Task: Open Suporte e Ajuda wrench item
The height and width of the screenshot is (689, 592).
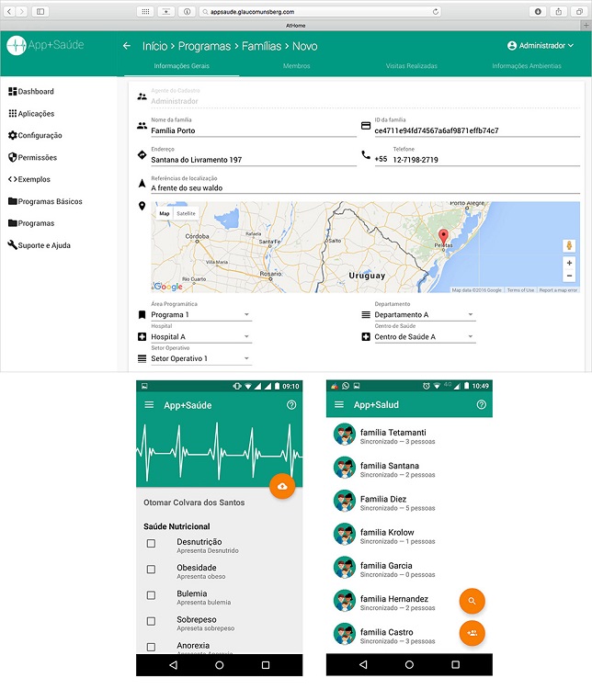Action: [40, 245]
